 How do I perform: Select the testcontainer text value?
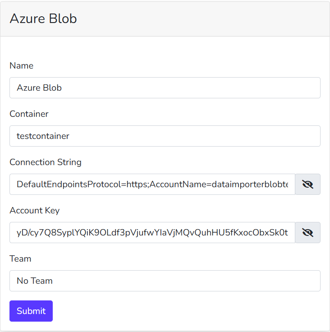pyautogui.click(x=43, y=136)
